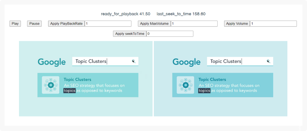Focus the PlayBackRate value field

point(108,24)
